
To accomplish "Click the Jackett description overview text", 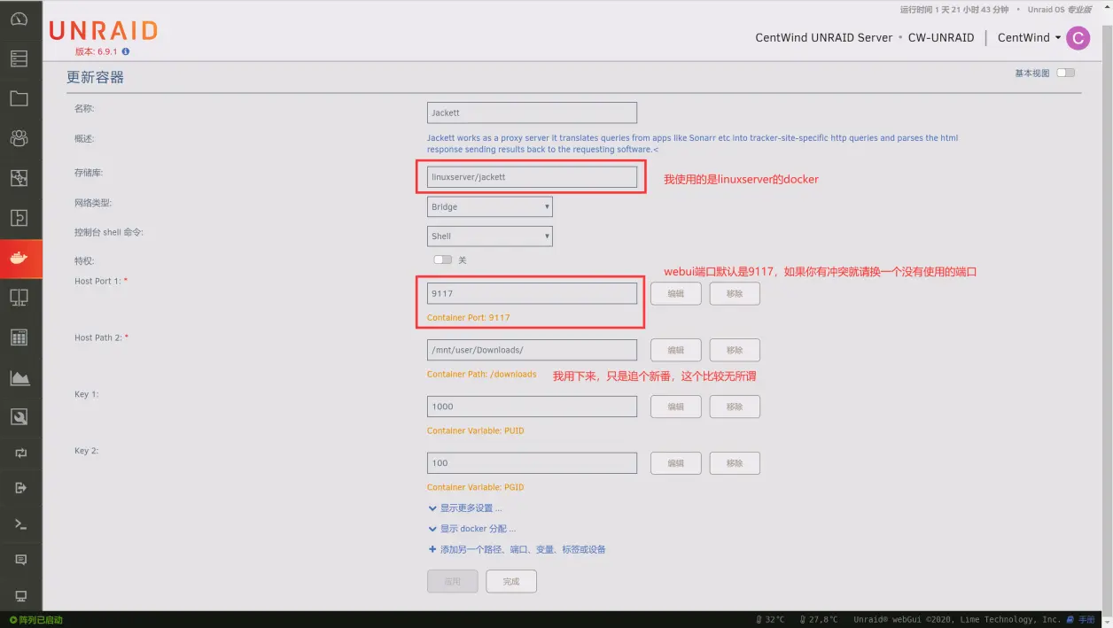I will coord(692,143).
